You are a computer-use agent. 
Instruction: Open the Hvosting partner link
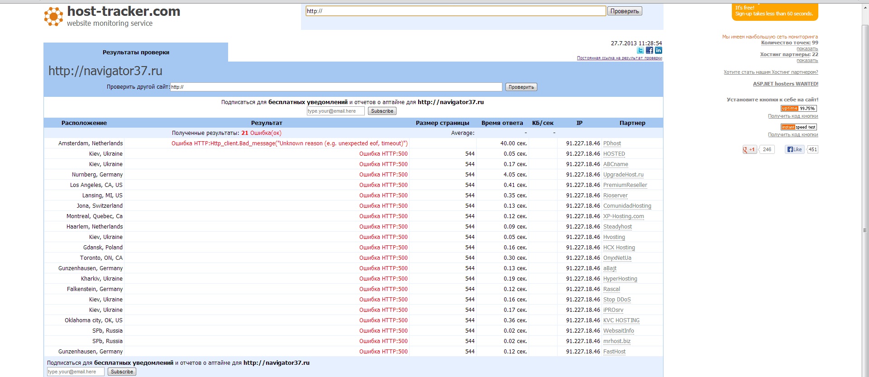coord(614,237)
